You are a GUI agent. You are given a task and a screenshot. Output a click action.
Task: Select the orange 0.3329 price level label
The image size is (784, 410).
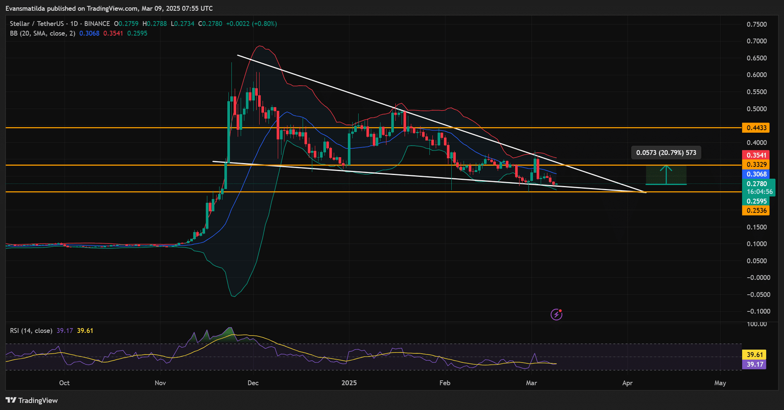[x=755, y=165]
